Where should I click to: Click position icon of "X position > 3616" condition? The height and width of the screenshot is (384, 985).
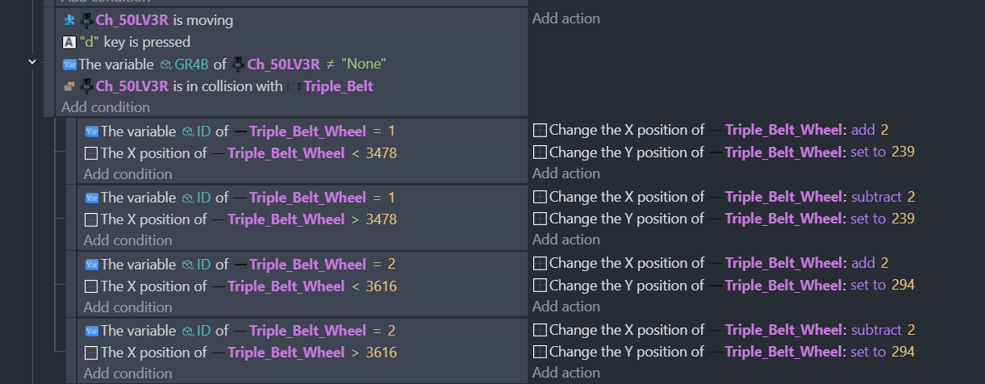tap(91, 353)
